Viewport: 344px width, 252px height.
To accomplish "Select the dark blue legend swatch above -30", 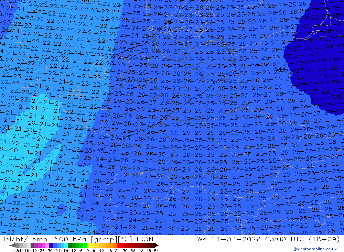I will coord(51,245).
